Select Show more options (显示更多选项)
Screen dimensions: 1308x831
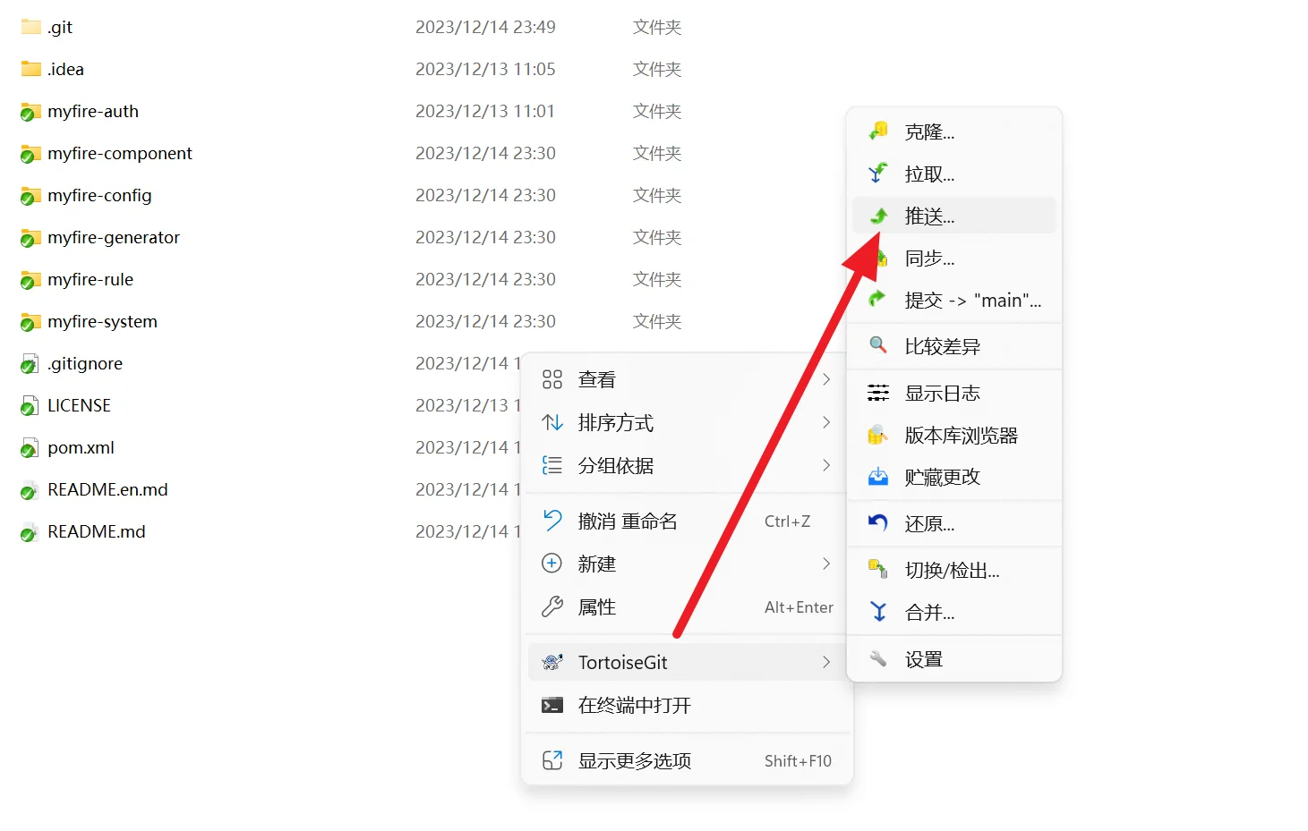(634, 761)
